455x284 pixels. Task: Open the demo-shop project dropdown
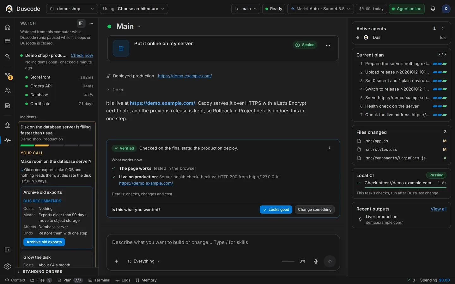(72, 9)
